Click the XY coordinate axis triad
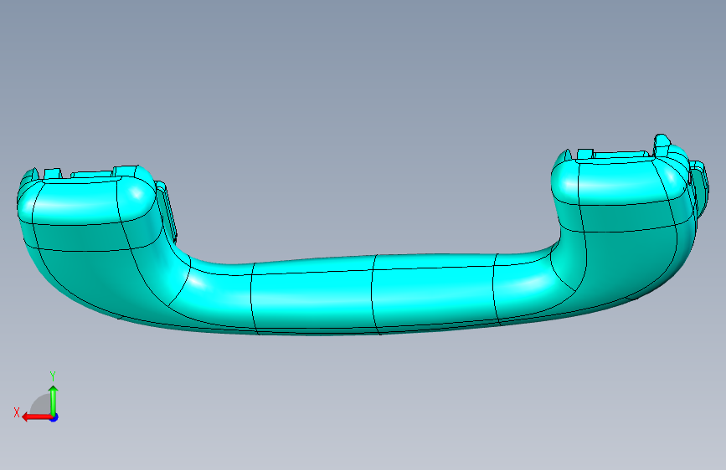This screenshot has height=470, width=726. tap(37, 398)
